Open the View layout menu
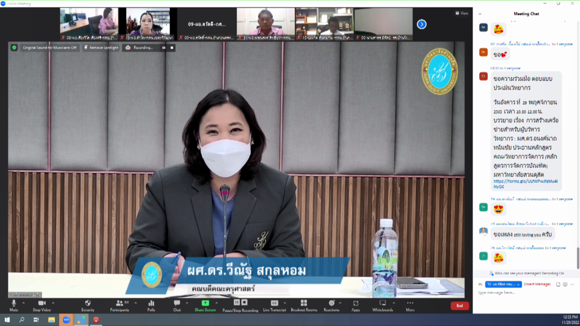 [462, 13]
